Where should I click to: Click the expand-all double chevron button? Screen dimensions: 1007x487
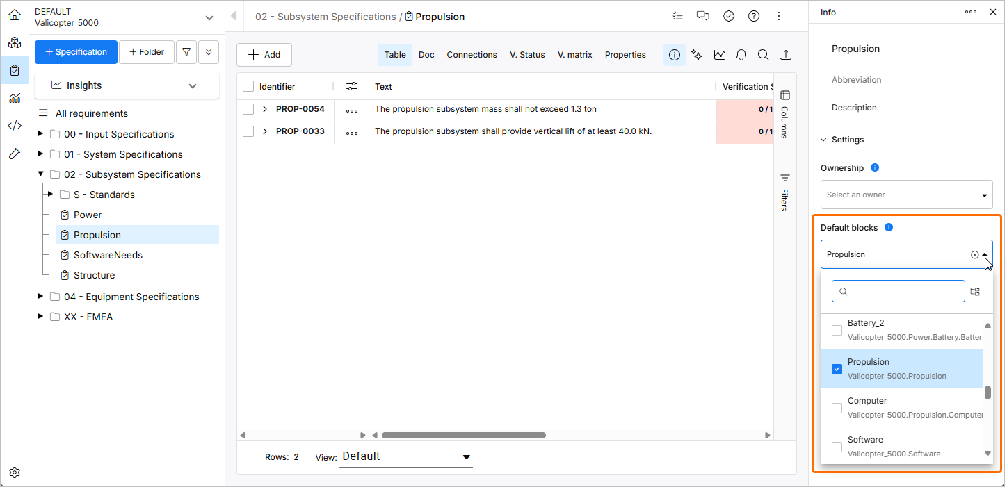coord(209,52)
